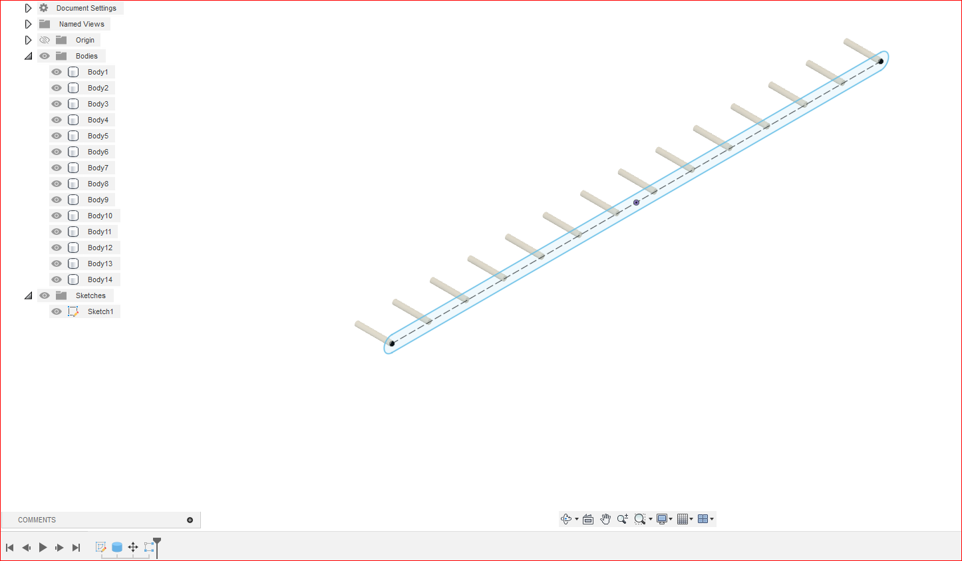Activate the Pan tool
This screenshot has height=561, width=962.
(605, 519)
